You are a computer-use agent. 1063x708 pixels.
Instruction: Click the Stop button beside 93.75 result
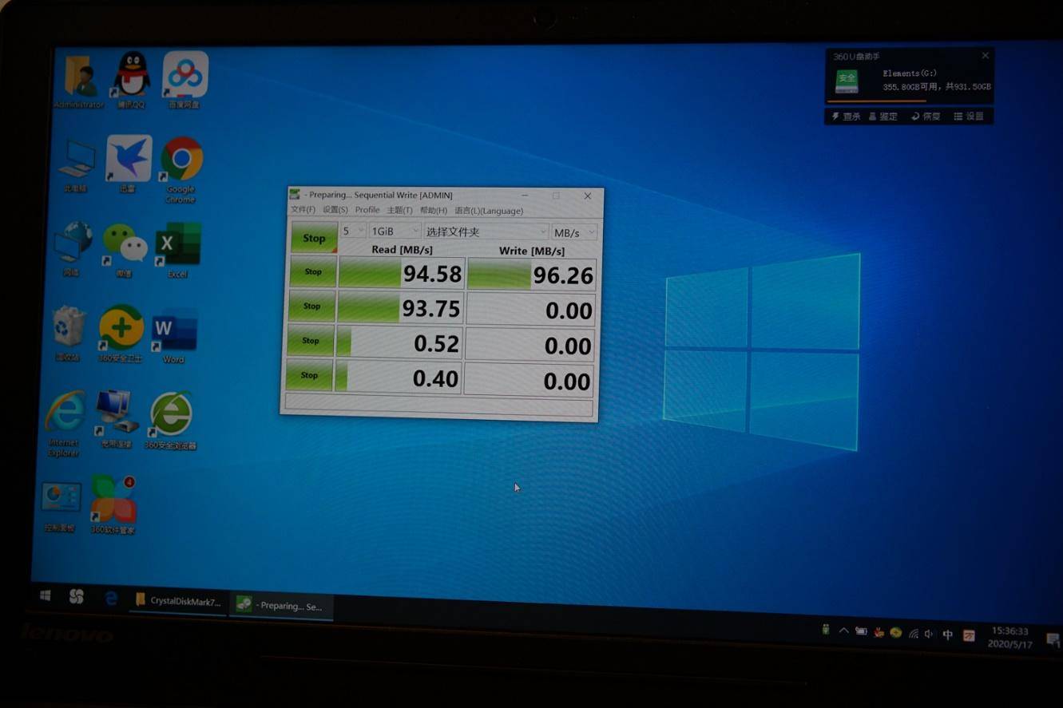coord(312,306)
